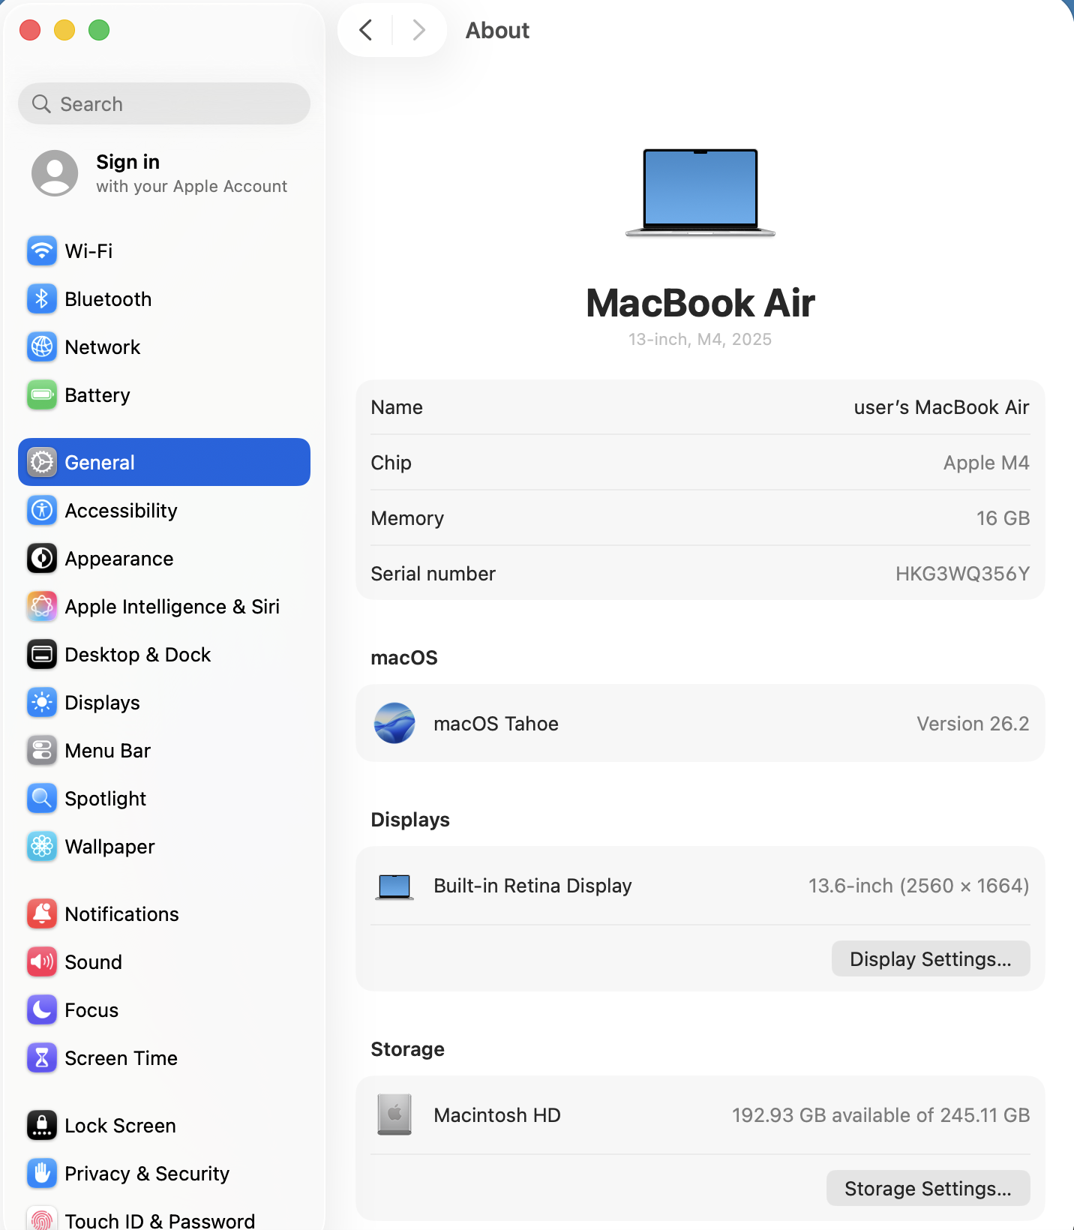Click the Display Settings... button
The height and width of the screenshot is (1230, 1074).
coord(930,959)
